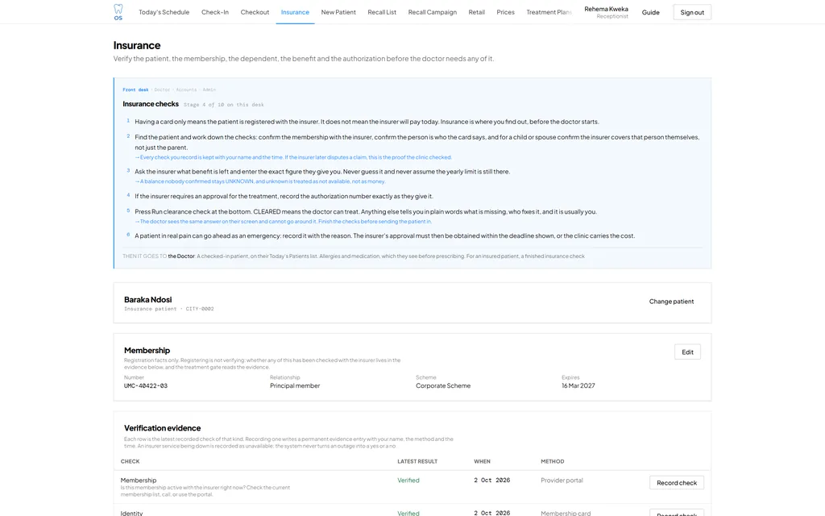Screen dimensions: 825x516
Task: Click the tooth OS logo
Action: [x=118, y=12]
